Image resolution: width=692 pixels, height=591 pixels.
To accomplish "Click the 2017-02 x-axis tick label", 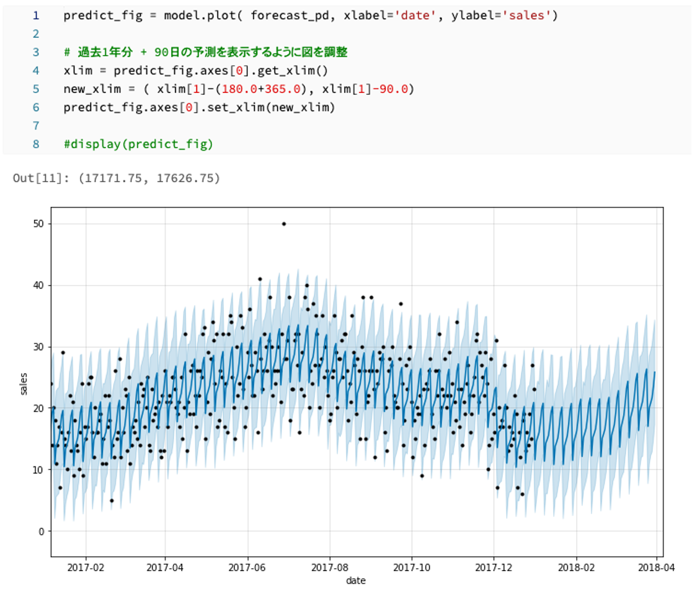I will 85,567.
